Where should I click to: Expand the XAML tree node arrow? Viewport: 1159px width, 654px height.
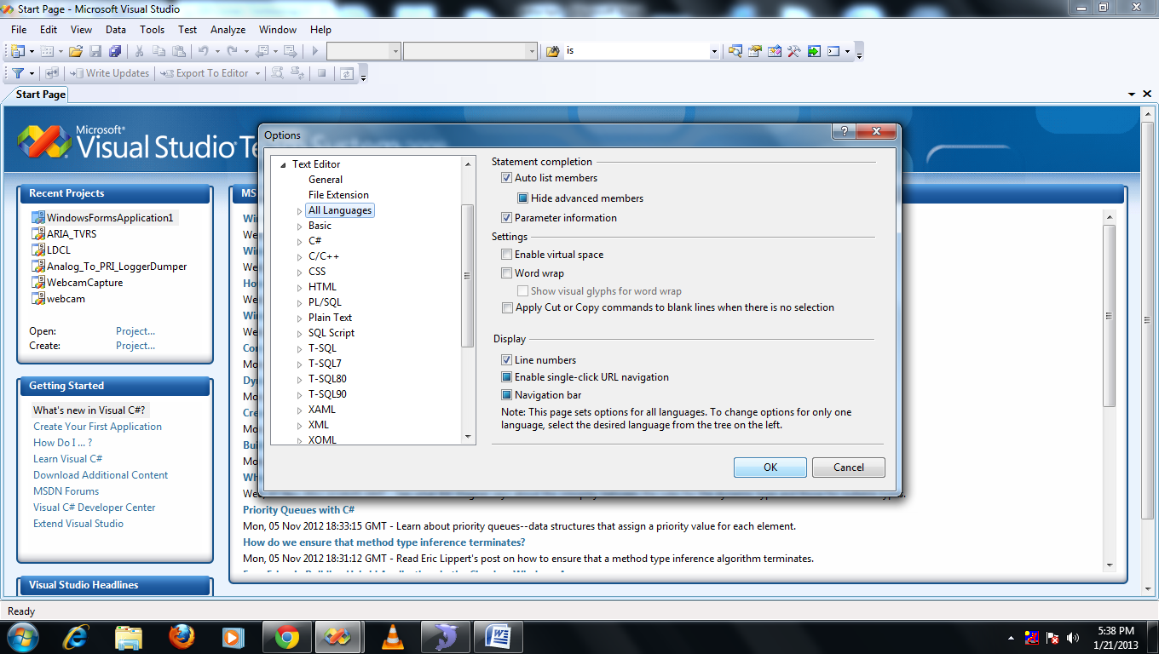(299, 410)
